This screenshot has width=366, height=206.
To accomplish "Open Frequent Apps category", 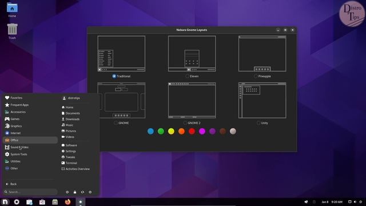I will pos(30,105).
